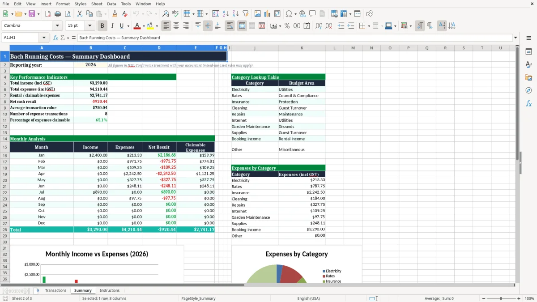Clear direct formatting
Screen dimensions: 537x302
(125, 14)
